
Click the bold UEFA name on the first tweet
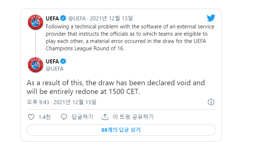52,18
